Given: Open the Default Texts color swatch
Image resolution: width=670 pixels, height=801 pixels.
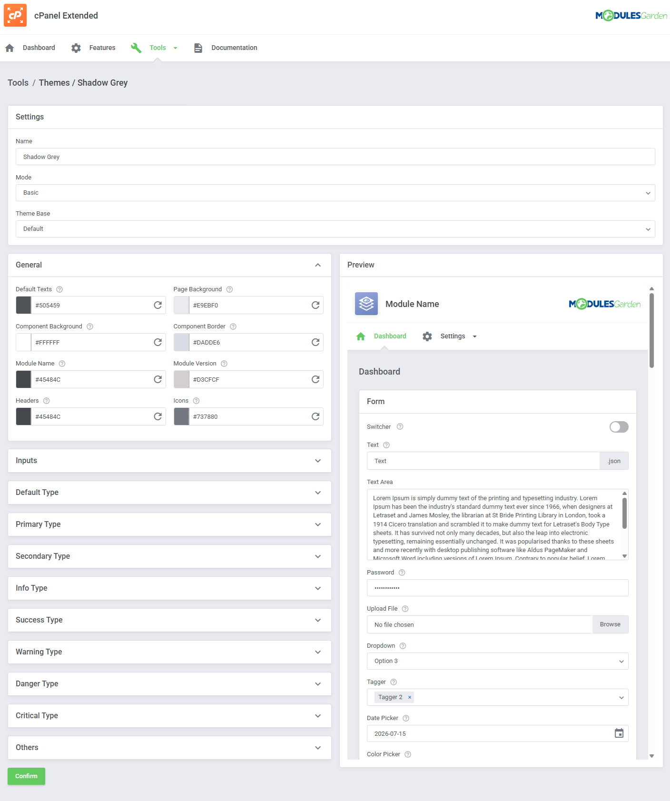Looking at the screenshot, I should click(23, 305).
